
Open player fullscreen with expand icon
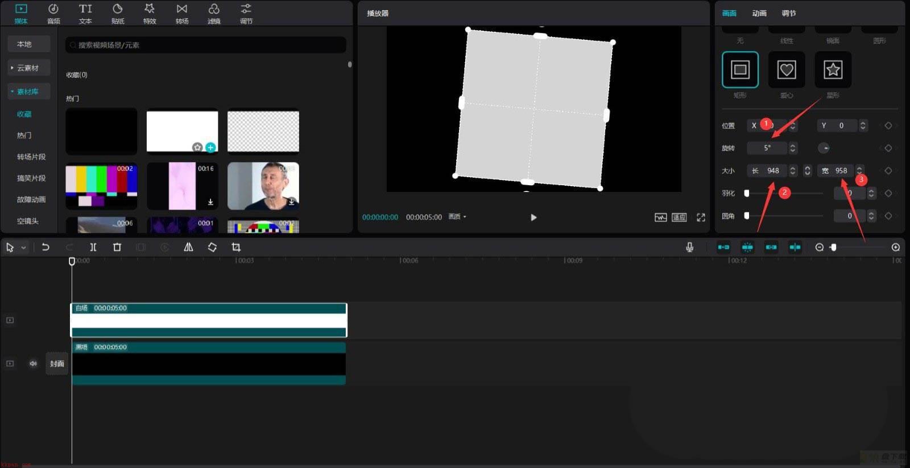point(701,218)
